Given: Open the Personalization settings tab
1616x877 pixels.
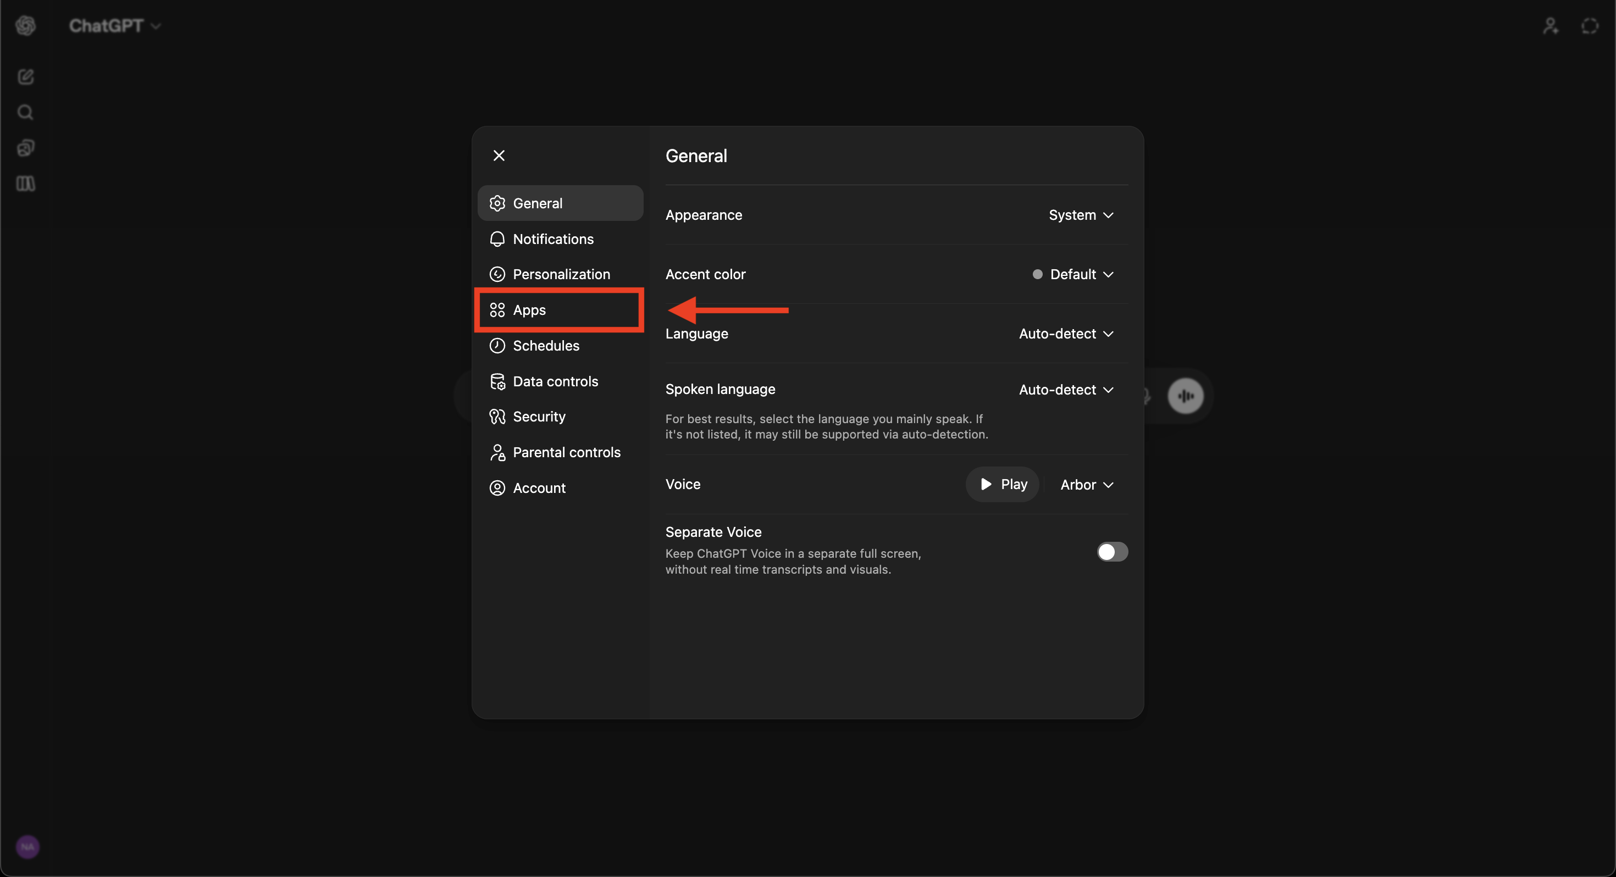Looking at the screenshot, I should pos(560,274).
